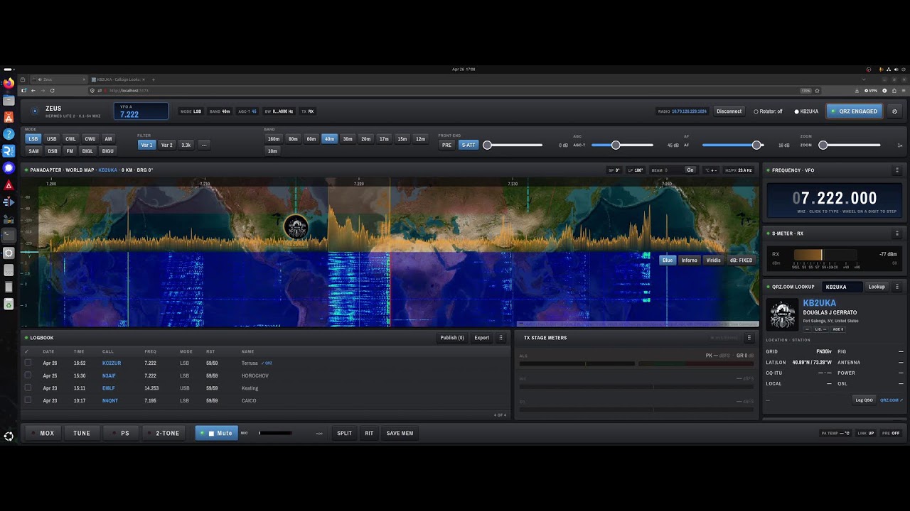This screenshot has width=910, height=511.
Task: Toggle the PRE front-end preamp button
Action: (x=446, y=145)
